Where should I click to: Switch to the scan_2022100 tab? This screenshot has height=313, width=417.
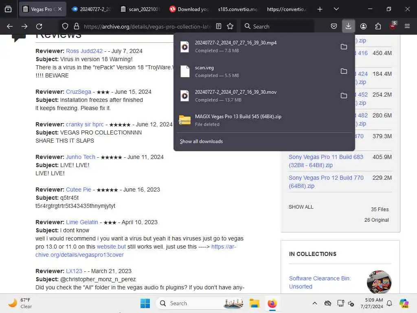coord(140,9)
